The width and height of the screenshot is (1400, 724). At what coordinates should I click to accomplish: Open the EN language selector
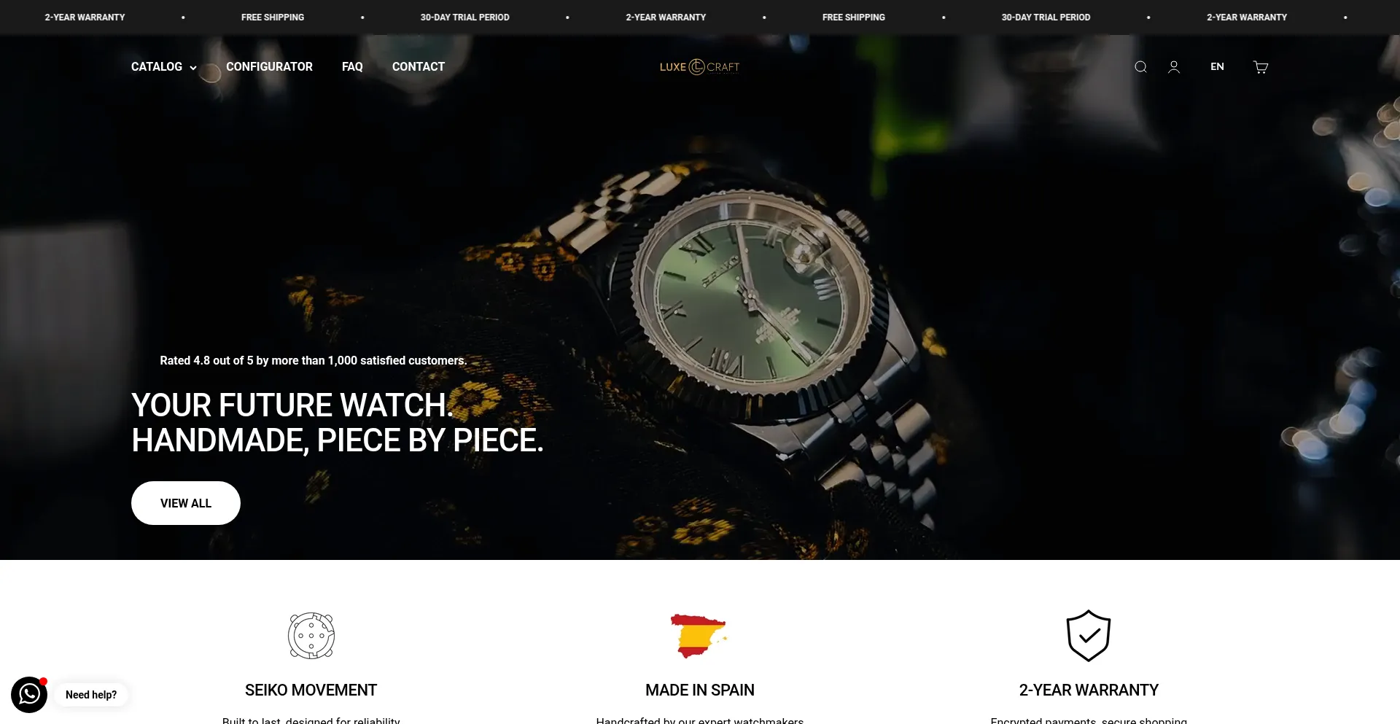tap(1217, 67)
